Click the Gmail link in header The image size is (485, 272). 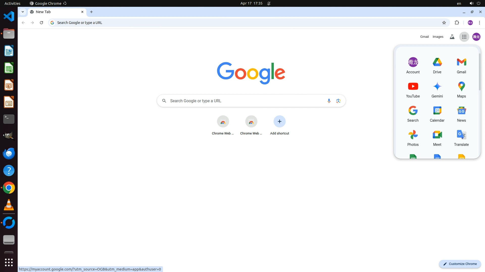424,37
